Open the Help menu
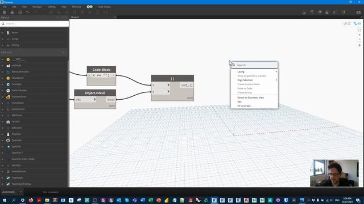 (x=64, y=7)
